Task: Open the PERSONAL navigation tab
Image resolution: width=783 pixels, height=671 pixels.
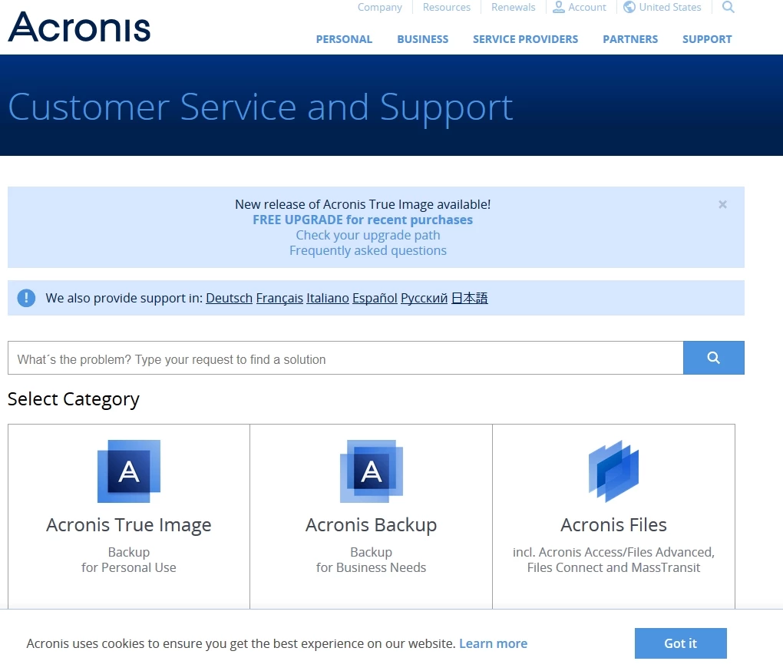Action: (344, 39)
